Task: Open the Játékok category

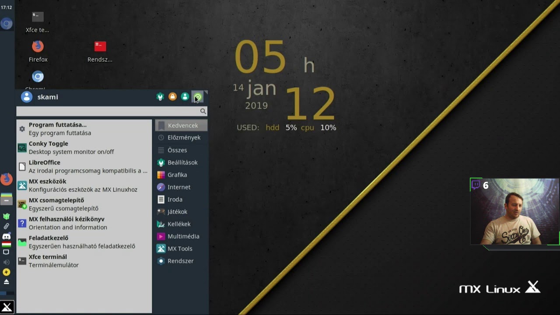Action: click(x=181, y=212)
